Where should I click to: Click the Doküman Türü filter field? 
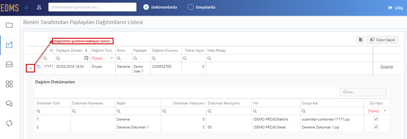(x=53, y=111)
